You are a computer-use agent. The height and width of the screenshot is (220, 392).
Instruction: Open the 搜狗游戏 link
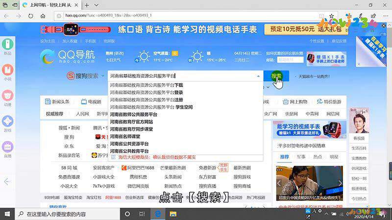click(x=242, y=177)
